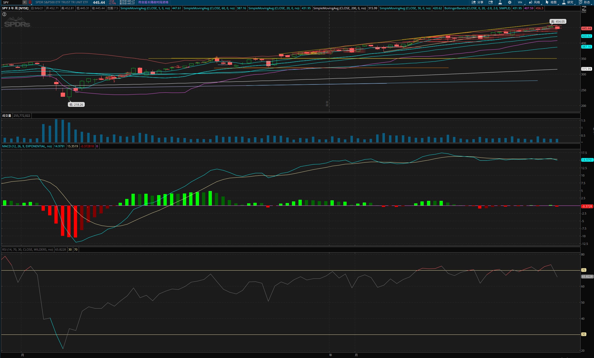This screenshot has height=358, width=594.
Task: Click the MACD signal value 15.3519
Action: (x=73, y=146)
